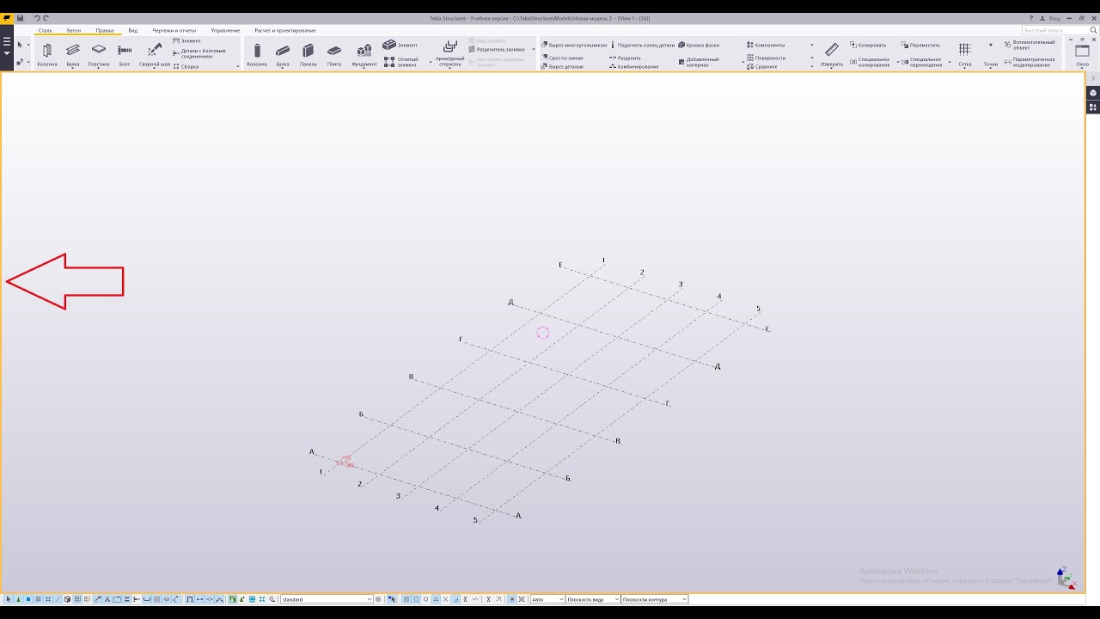This screenshot has height=619, width=1100.
Task: Click Детали с болтовым соединением
Action: pyautogui.click(x=200, y=53)
